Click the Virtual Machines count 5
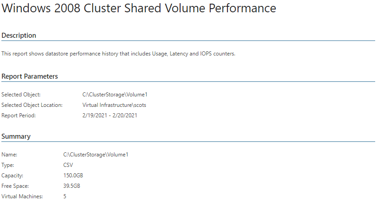Screen dimensions: 377x201 [x=65, y=196]
